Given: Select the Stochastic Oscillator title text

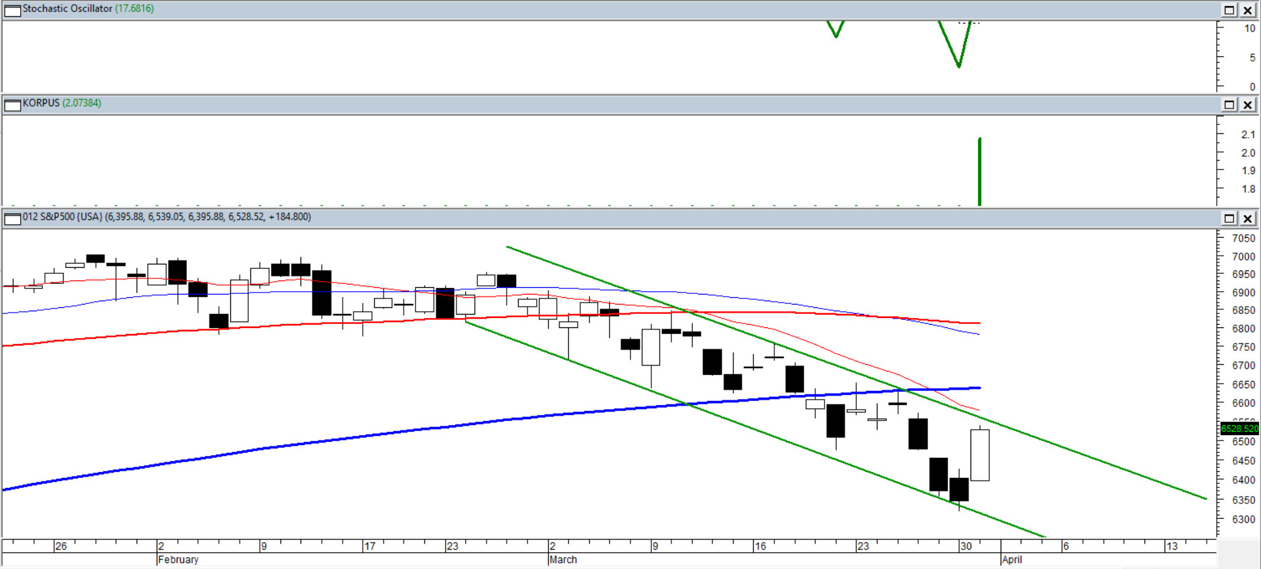Looking at the screenshot, I should pyautogui.click(x=67, y=9).
